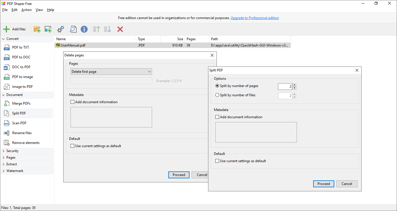Screen dimensions: 397x211
Task: Check Use current settings as default in Delete pages
Action: pos(72,146)
